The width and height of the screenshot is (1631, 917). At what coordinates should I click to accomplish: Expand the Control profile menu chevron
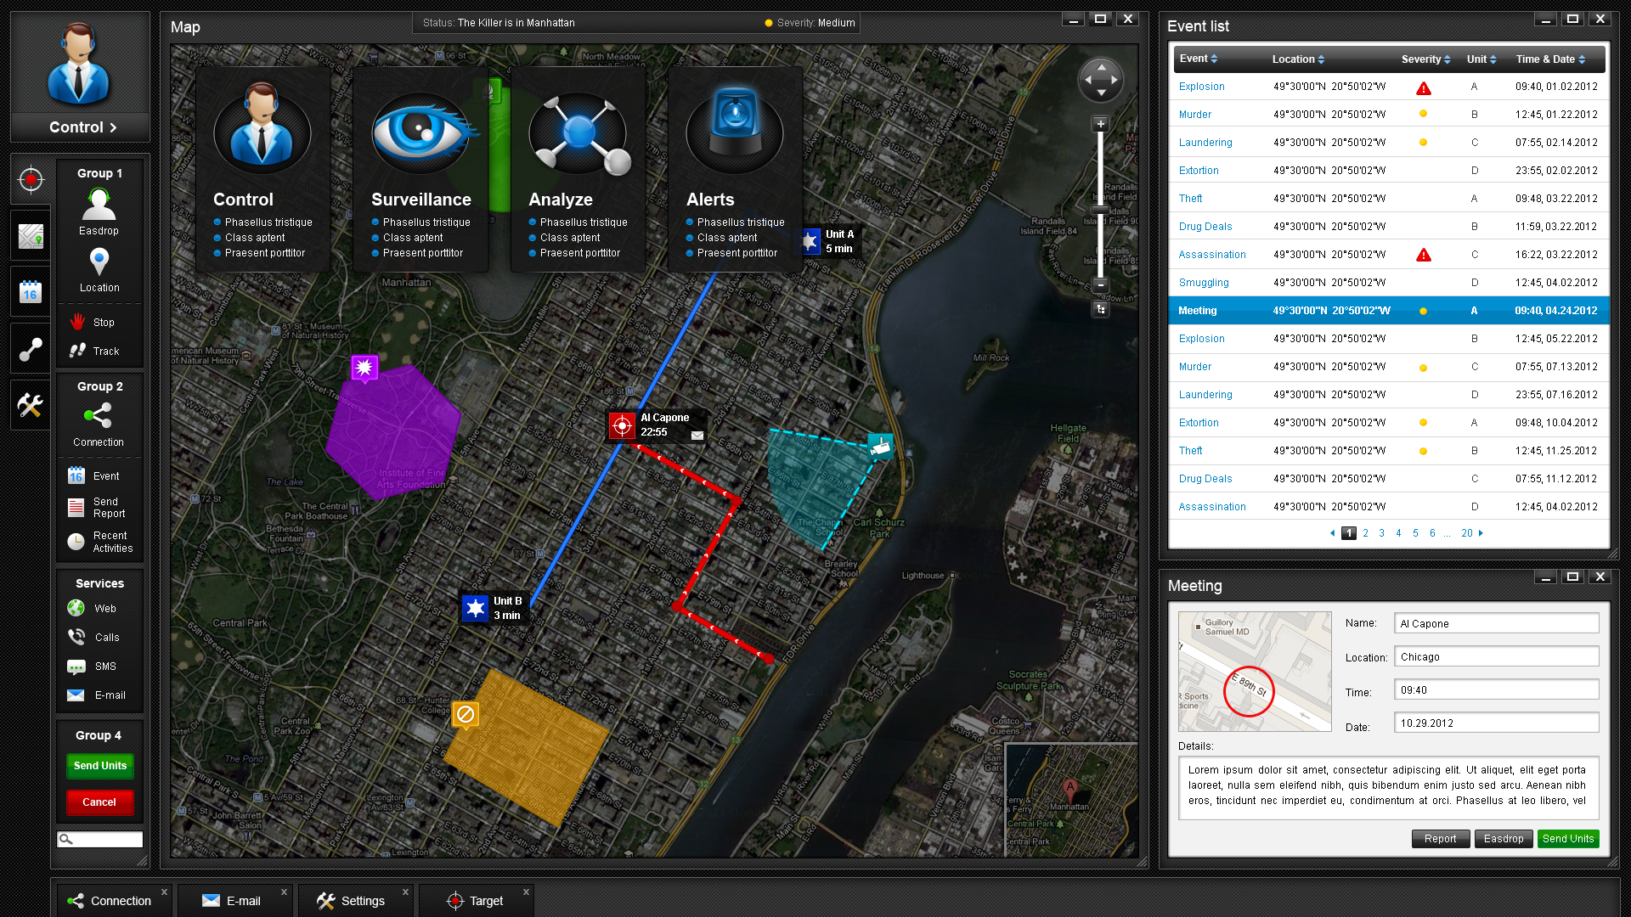pos(113,127)
